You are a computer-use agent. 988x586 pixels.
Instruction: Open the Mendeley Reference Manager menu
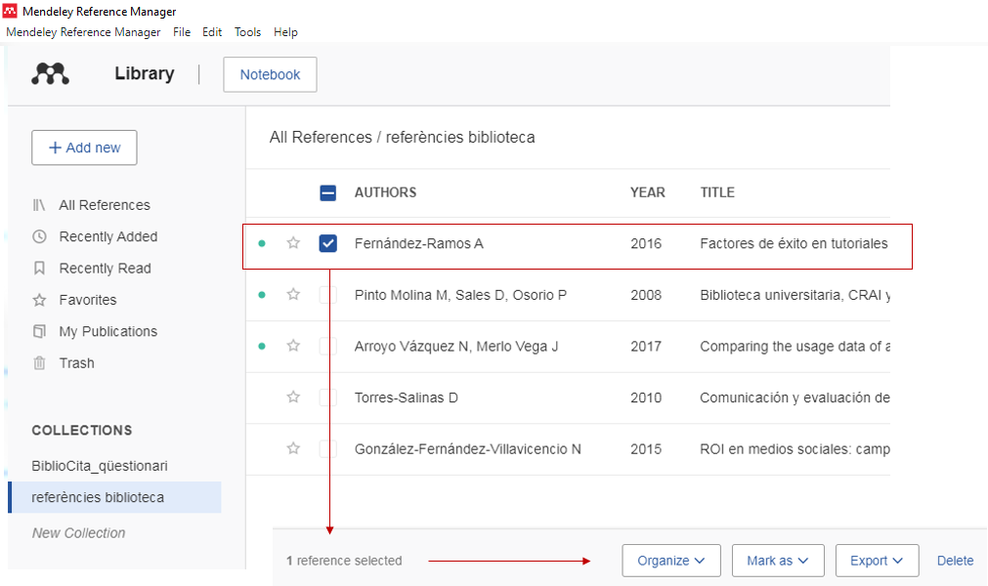[x=83, y=32]
